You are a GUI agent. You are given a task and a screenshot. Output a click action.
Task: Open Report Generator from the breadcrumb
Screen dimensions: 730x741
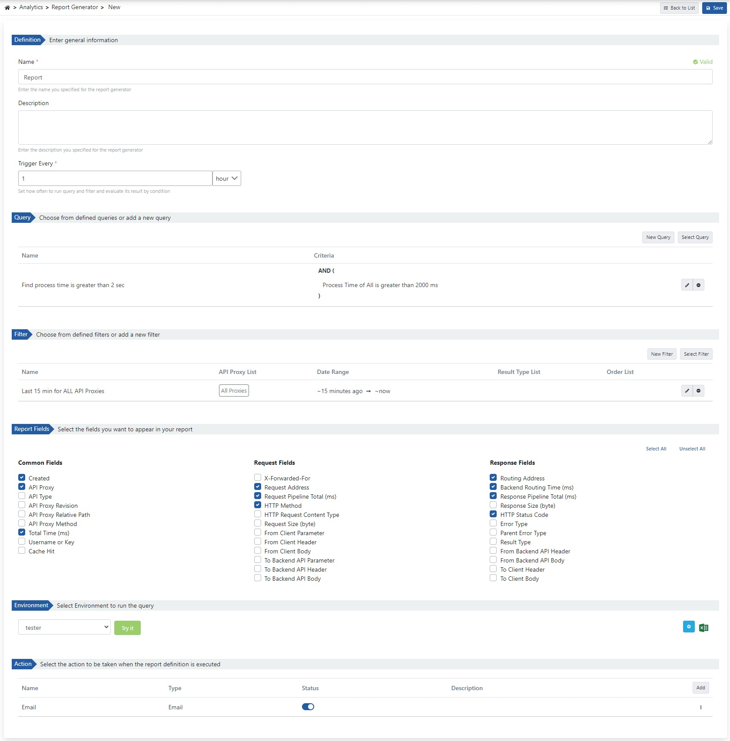[x=75, y=7]
